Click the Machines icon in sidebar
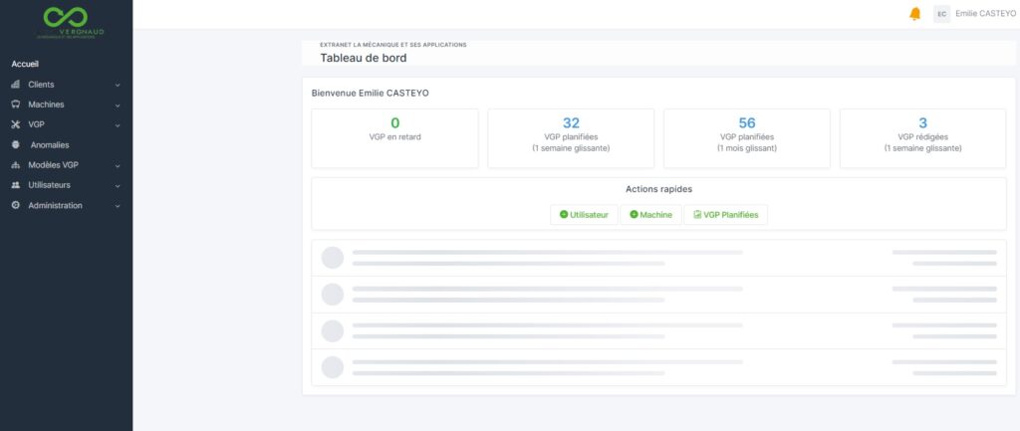 [16, 105]
